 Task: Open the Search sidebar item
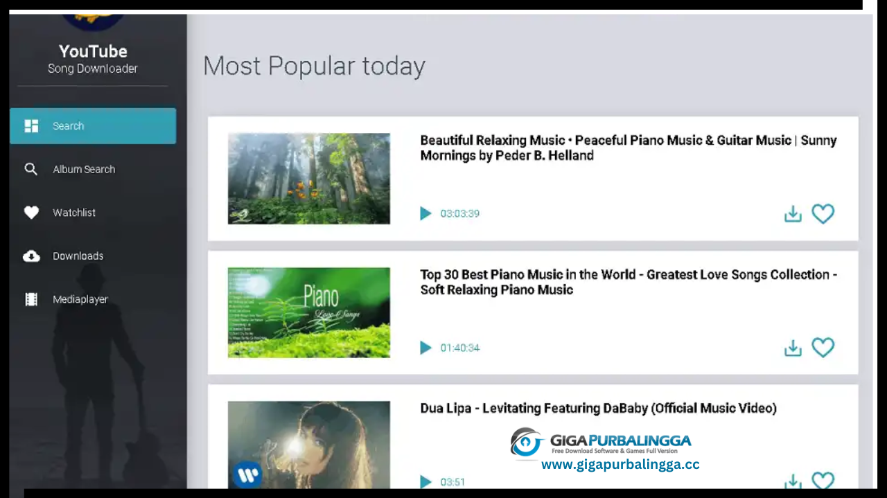coord(93,126)
